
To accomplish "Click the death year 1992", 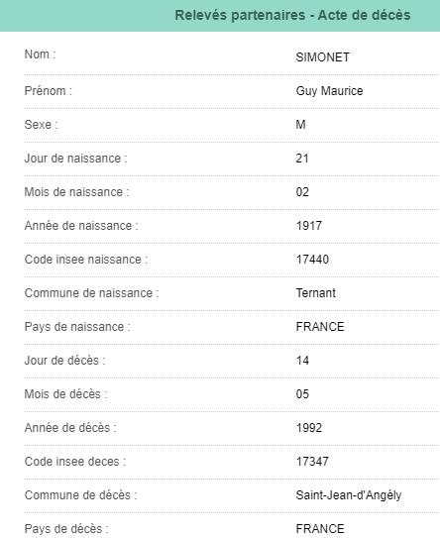I will coord(309,427).
